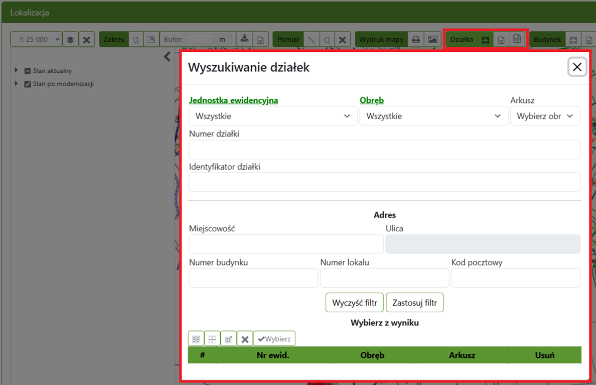Viewport: 596px width, 385px height.
Task: Open the Arkusz 'Wybierz obr' dropdown
Action: coord(545,116)
